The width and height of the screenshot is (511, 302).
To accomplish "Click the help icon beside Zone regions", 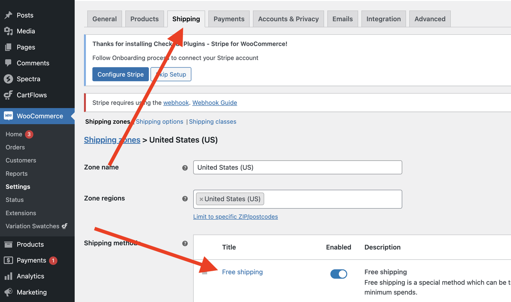I will (x=185, y=199).
